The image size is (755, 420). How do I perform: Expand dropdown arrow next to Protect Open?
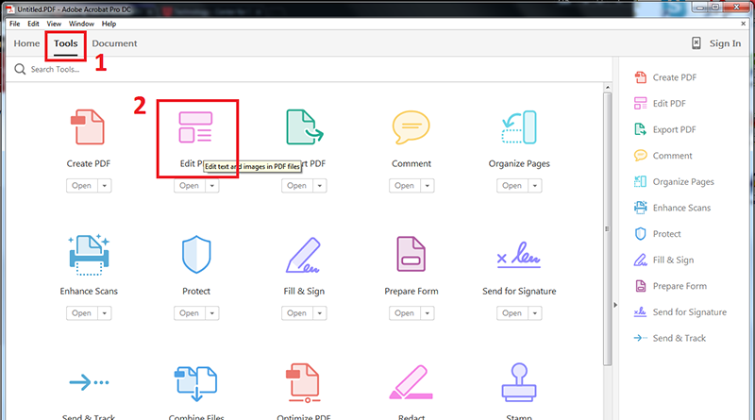point(211,313)
